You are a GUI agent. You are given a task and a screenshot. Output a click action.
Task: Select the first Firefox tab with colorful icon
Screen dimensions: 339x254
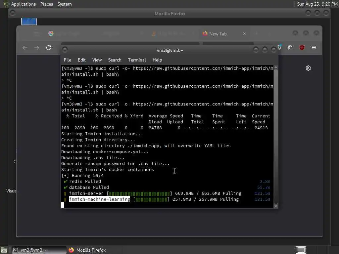point(51,33)
